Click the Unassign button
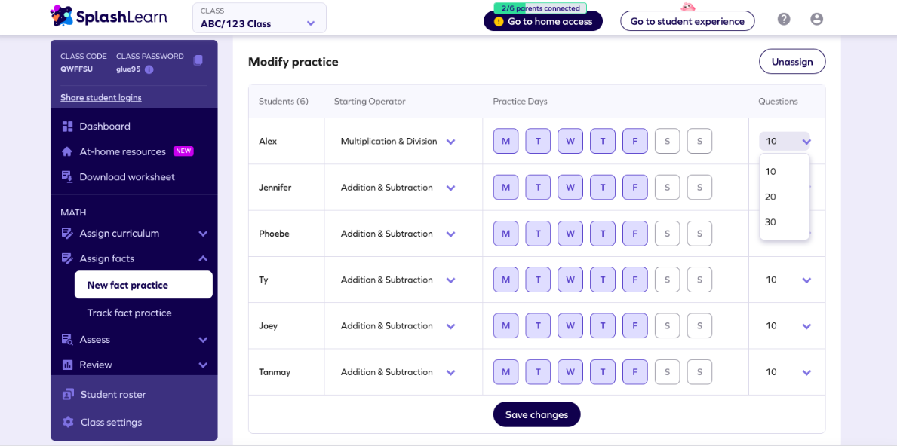The width and height of the screenshot is (897, 446). [792, 62]
